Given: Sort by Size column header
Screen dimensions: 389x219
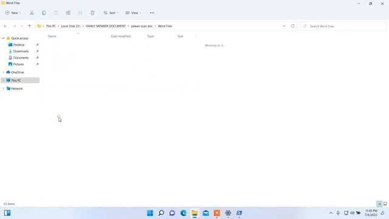Looking at the screenshot, I should (x=181, y=36).
